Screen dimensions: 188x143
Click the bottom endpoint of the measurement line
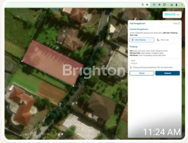(x=73, y=86)
